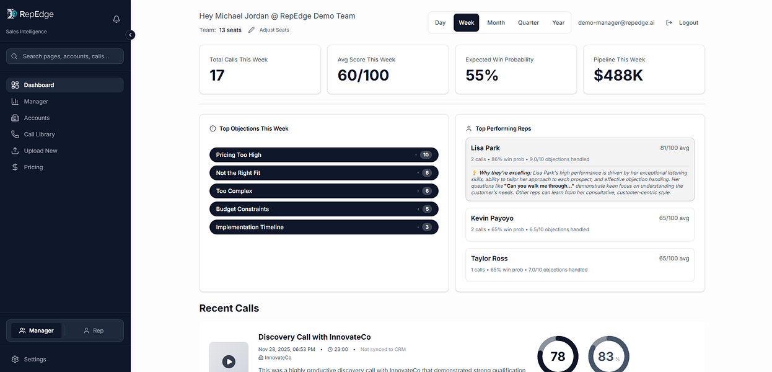Select the Pricing dollar icon in sidebar
Screen dimensions: 772x372
coord(14,167)
